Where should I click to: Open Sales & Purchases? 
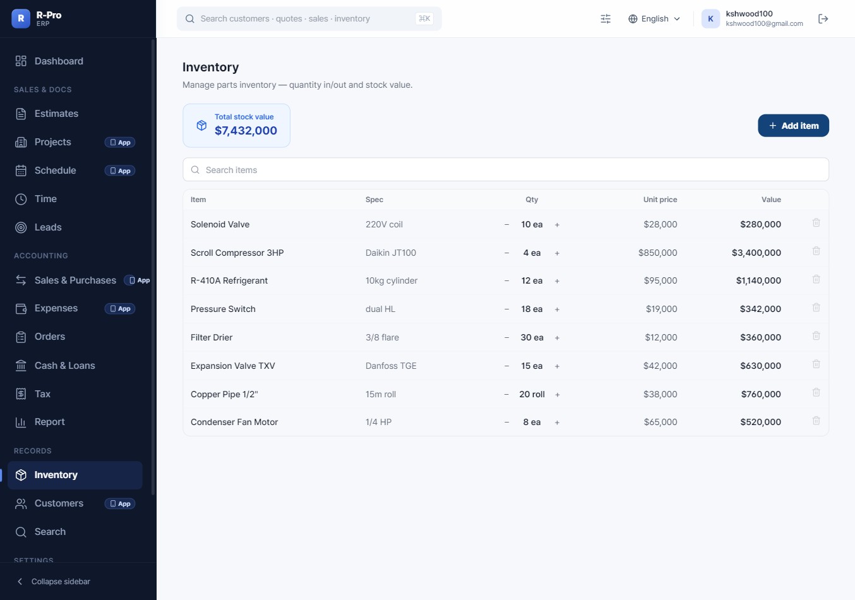tap(75, 280)
